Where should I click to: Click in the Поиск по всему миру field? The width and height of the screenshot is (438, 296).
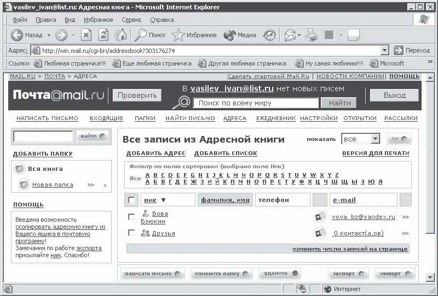coord(256,103)
